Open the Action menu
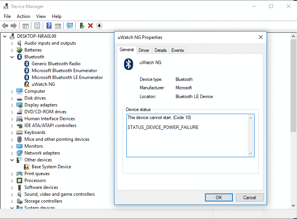This screenshot has height=219, width=297. coord(23,16)
